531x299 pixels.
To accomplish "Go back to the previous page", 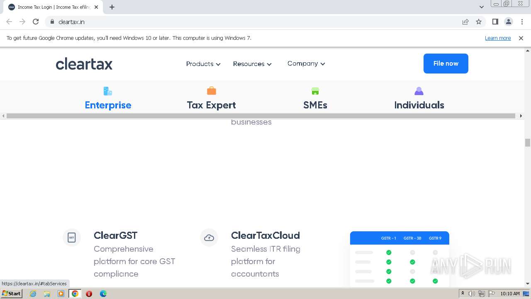I will click(x=9, y=22).
